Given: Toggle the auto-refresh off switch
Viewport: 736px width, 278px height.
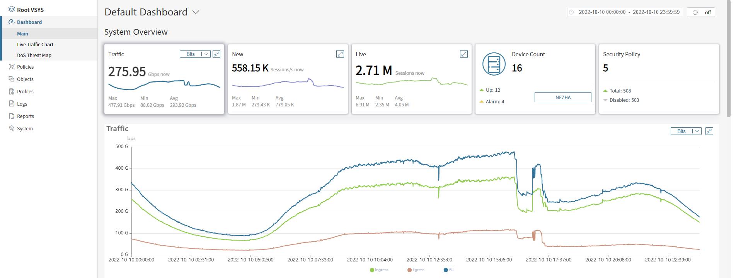Looking at the screenshot, I should (701, 12).
